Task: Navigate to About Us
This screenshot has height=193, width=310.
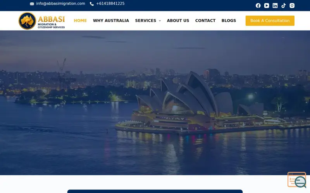Action: pos(178,20)
